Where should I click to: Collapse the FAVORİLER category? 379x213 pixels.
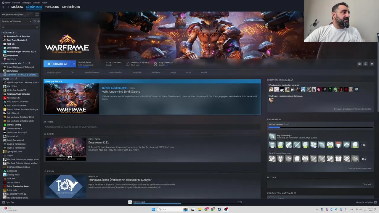tap(9, 33)
